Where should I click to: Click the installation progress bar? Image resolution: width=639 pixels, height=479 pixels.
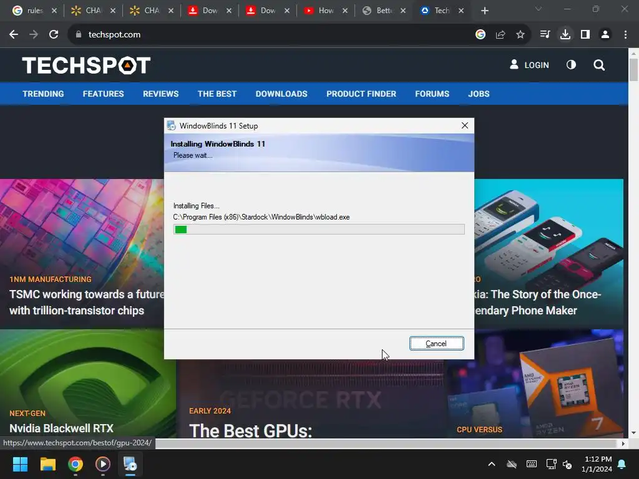pyautogui.click(x=319, y=230)
